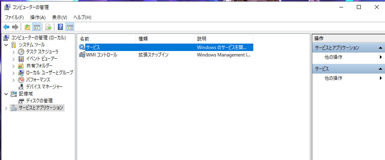The image size is (385, 160).
Task: Select the サービス row in the list
Action: [x=166, y=47]
